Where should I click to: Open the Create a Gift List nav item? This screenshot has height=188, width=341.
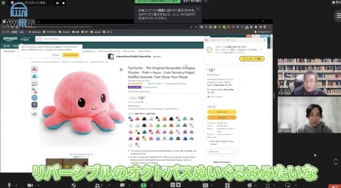[144, 51]
